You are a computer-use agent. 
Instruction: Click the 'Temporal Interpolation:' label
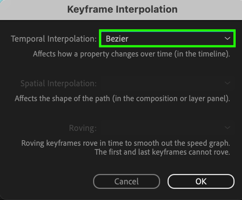[x=54, y=39]
